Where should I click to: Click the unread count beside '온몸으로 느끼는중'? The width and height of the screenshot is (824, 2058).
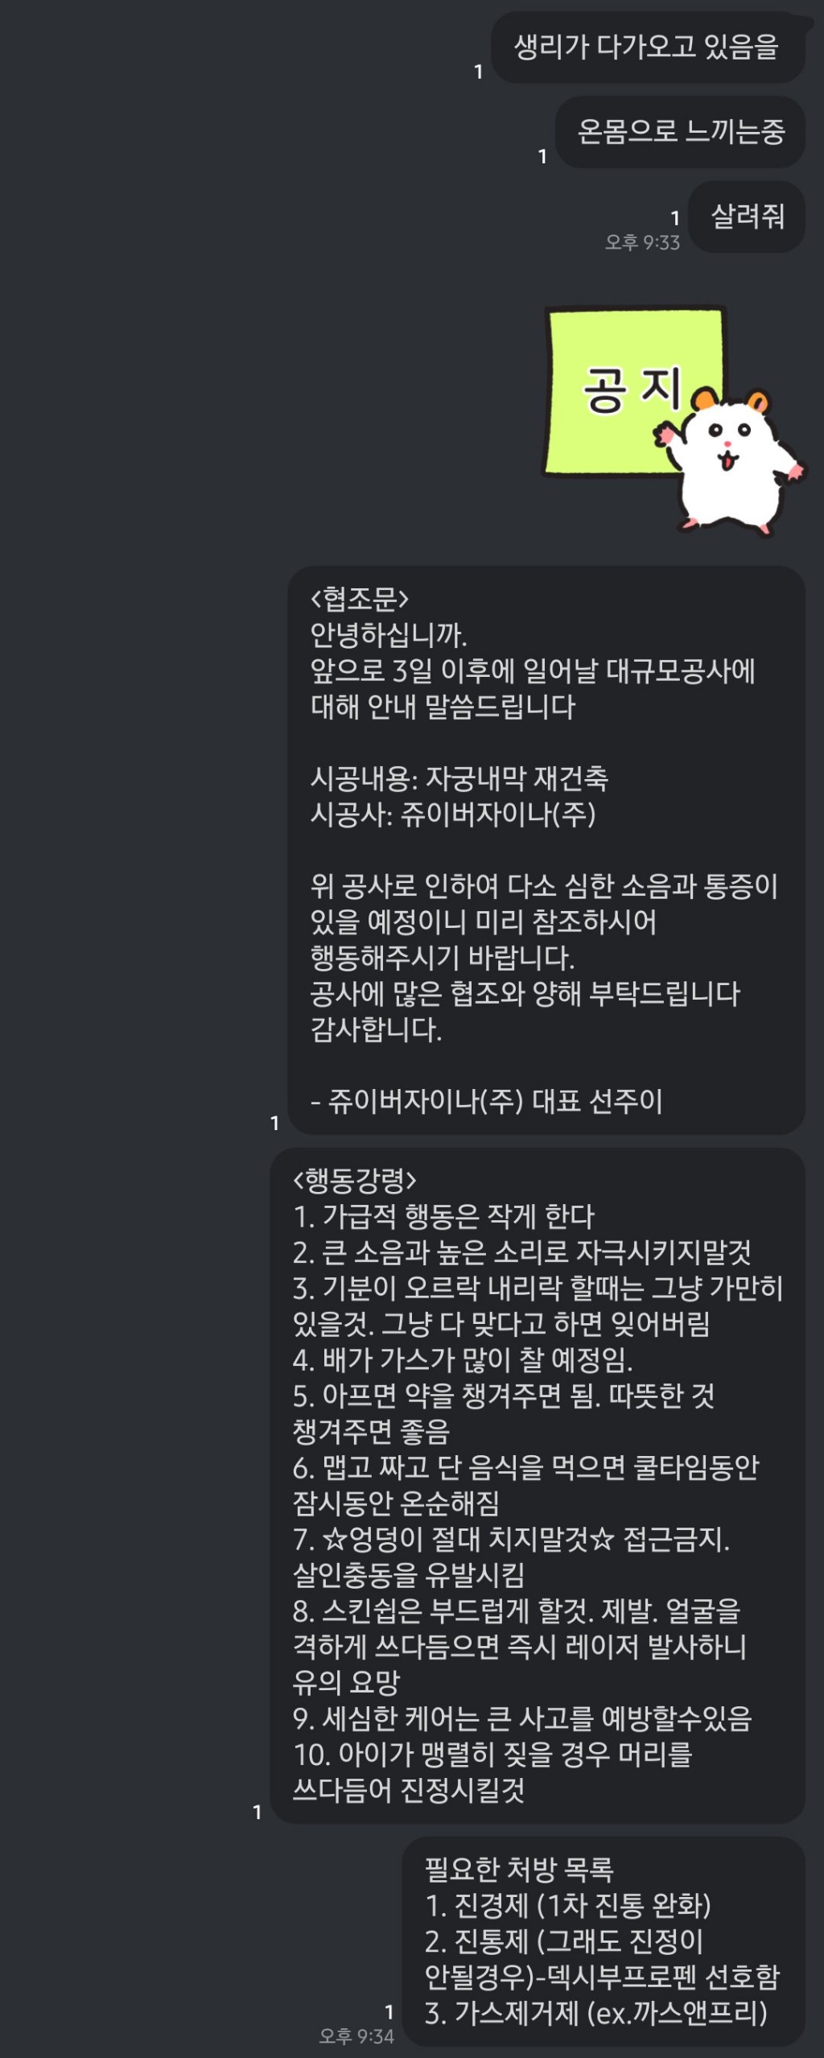(x=542, y=157)
